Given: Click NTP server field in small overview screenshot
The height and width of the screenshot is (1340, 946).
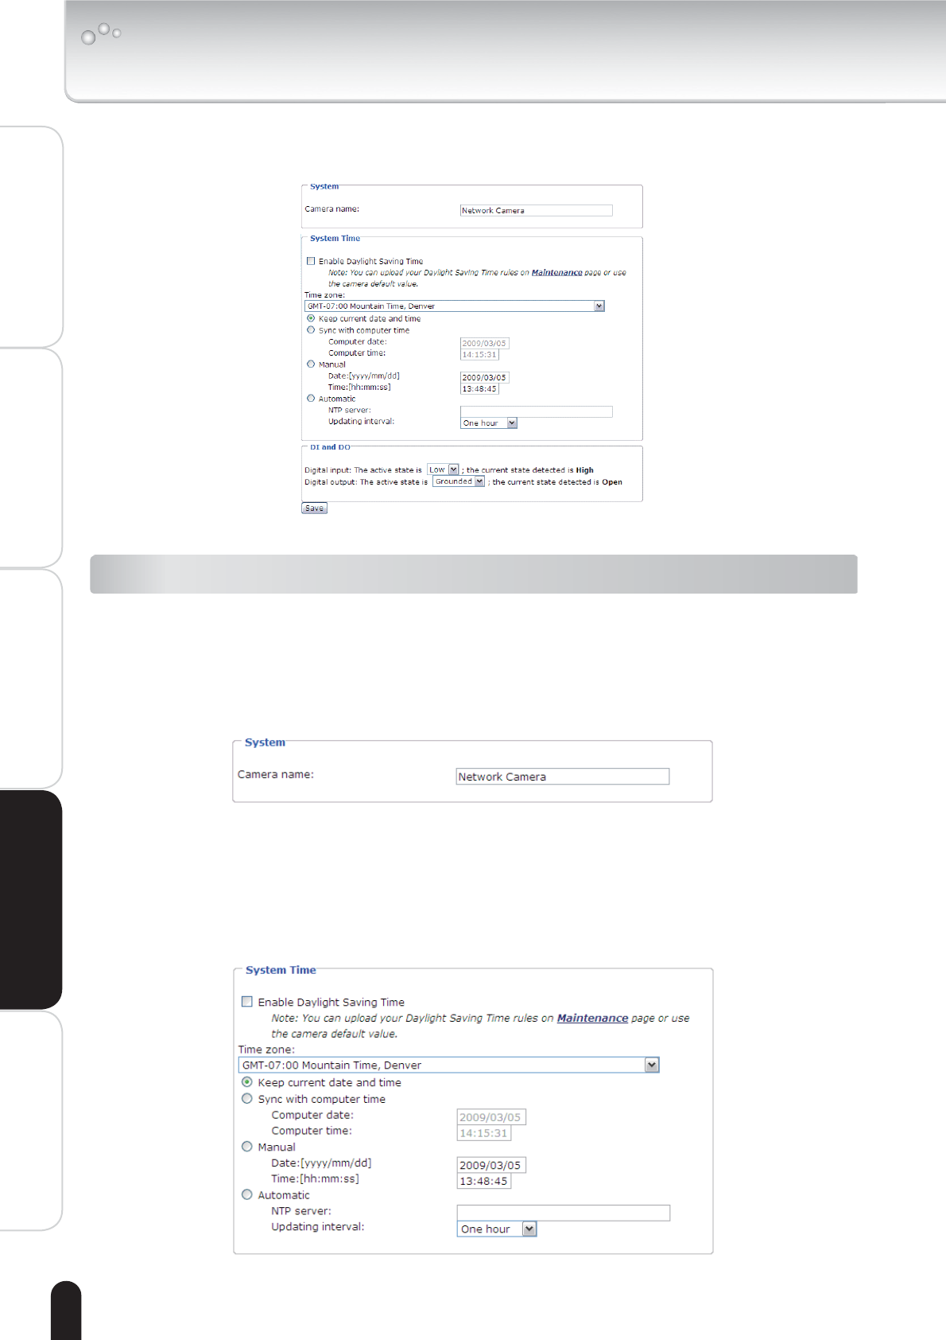Looking at the screenshot, I should [x=537, y=411].
